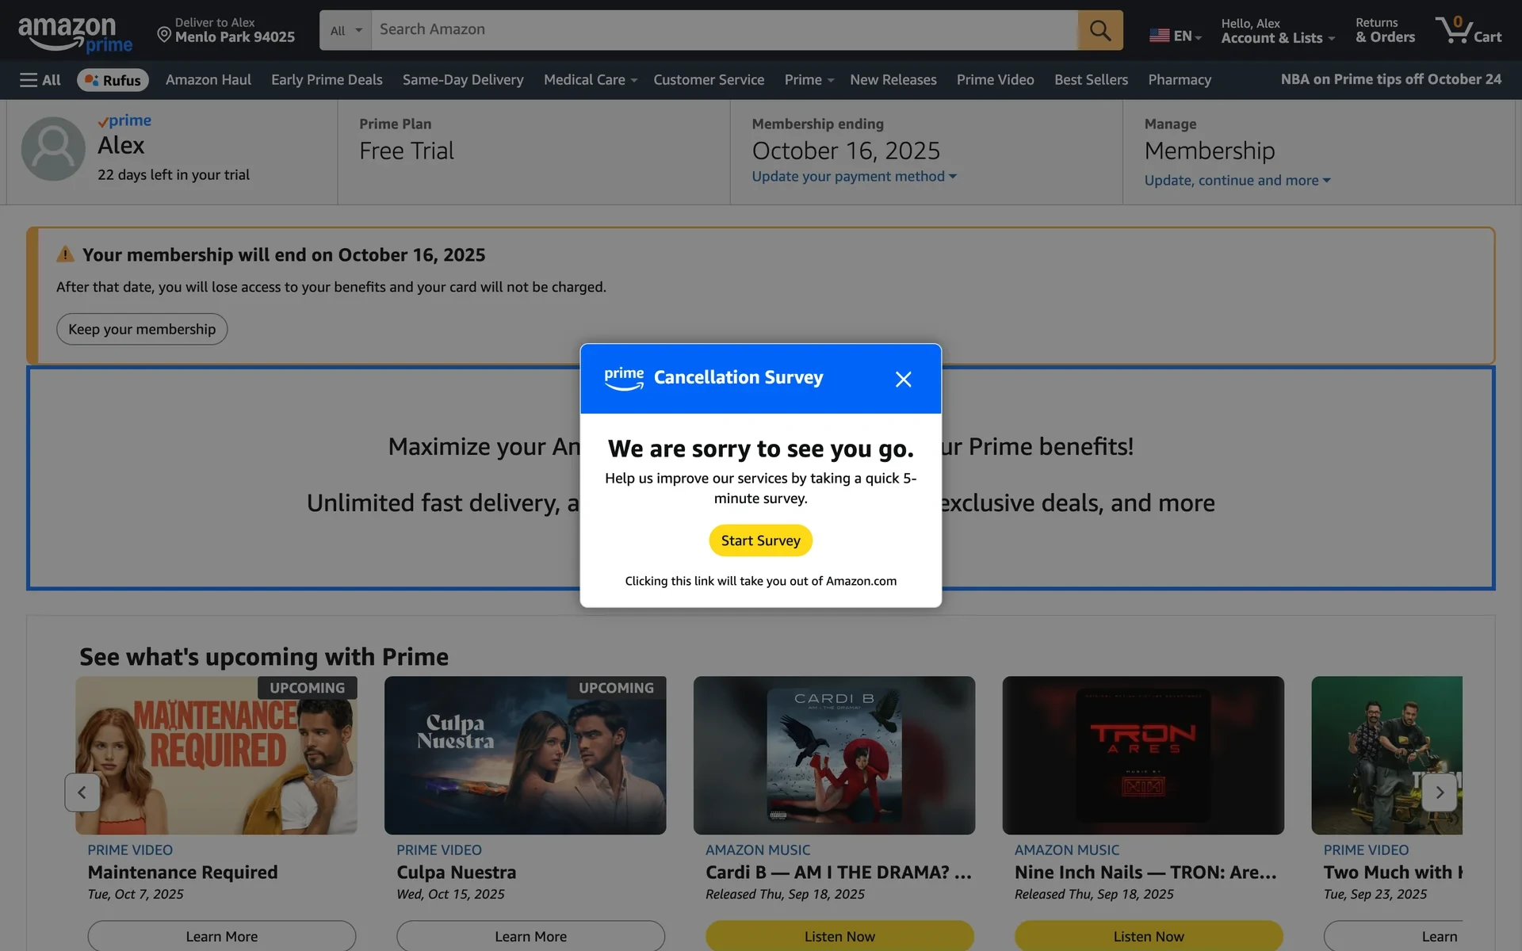Close the Cancellation Survey dialog

point(903,379)
